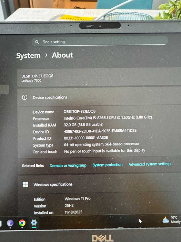Select the Installed RAM value 32.0 GB
Viewport: 181px width, 242px height.
click(83, 124)
